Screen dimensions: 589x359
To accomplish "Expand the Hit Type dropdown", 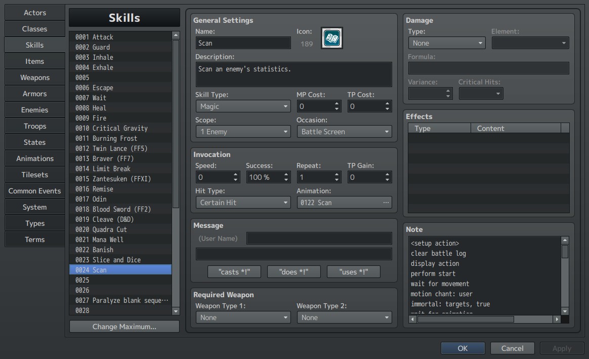I will tap(243, 203).
